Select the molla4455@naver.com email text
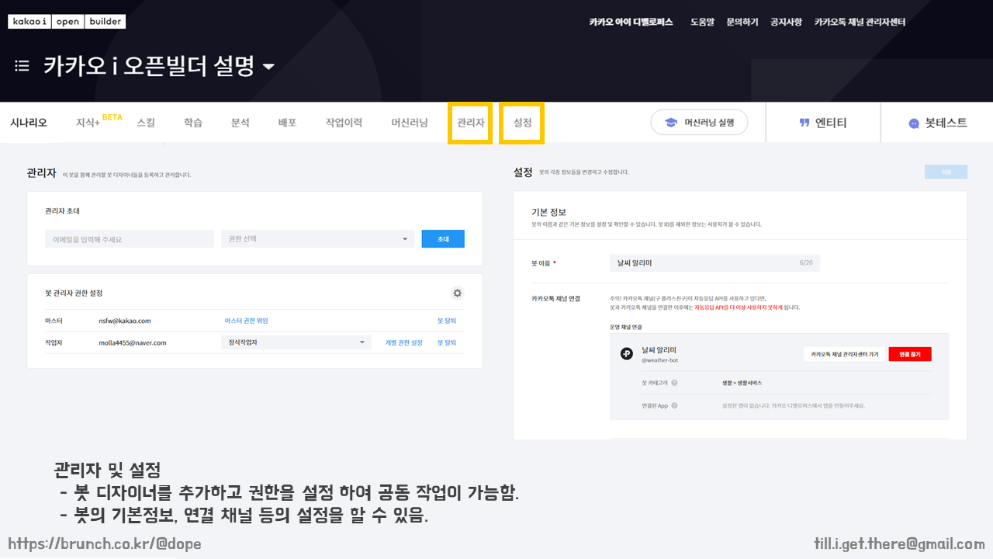The width and height of the screenshot is (993, 559). pyautogui.click(x=133, y=342)
